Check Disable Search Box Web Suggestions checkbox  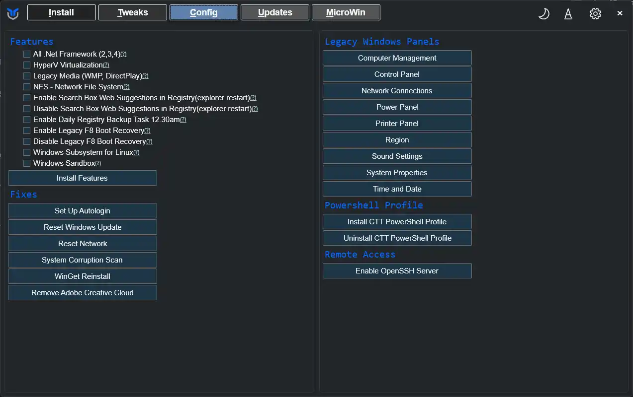(27, 109)
